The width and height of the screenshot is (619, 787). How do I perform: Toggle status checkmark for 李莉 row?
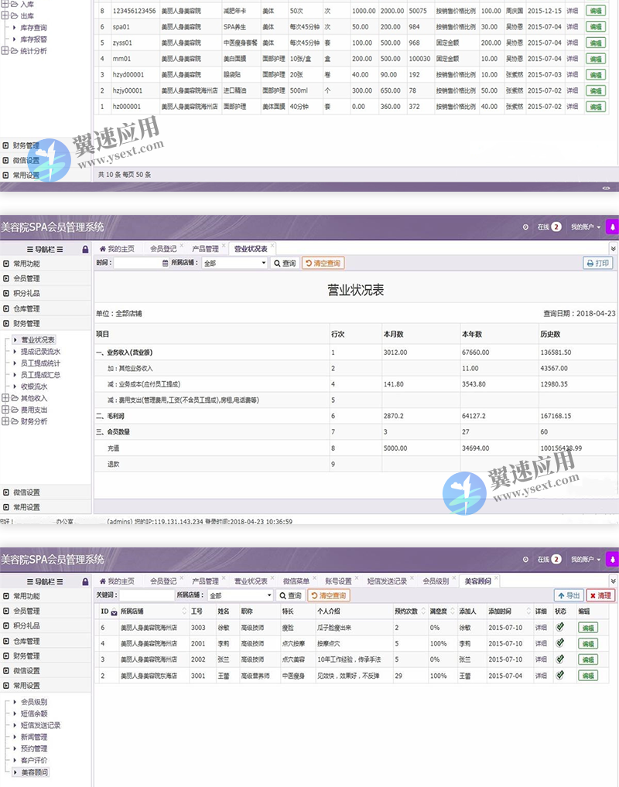pyautogui.click(x=560, y=643)
